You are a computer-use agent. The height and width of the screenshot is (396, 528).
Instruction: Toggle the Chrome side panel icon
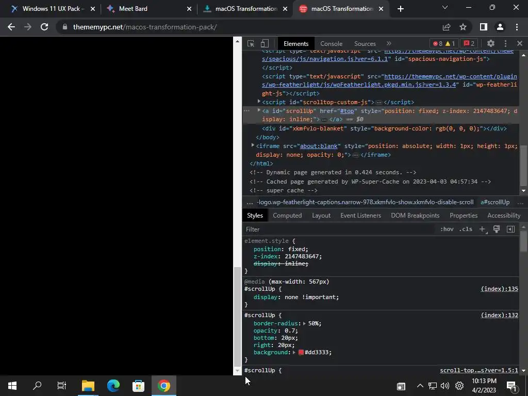pyautogui.click(x=484, y=27)
